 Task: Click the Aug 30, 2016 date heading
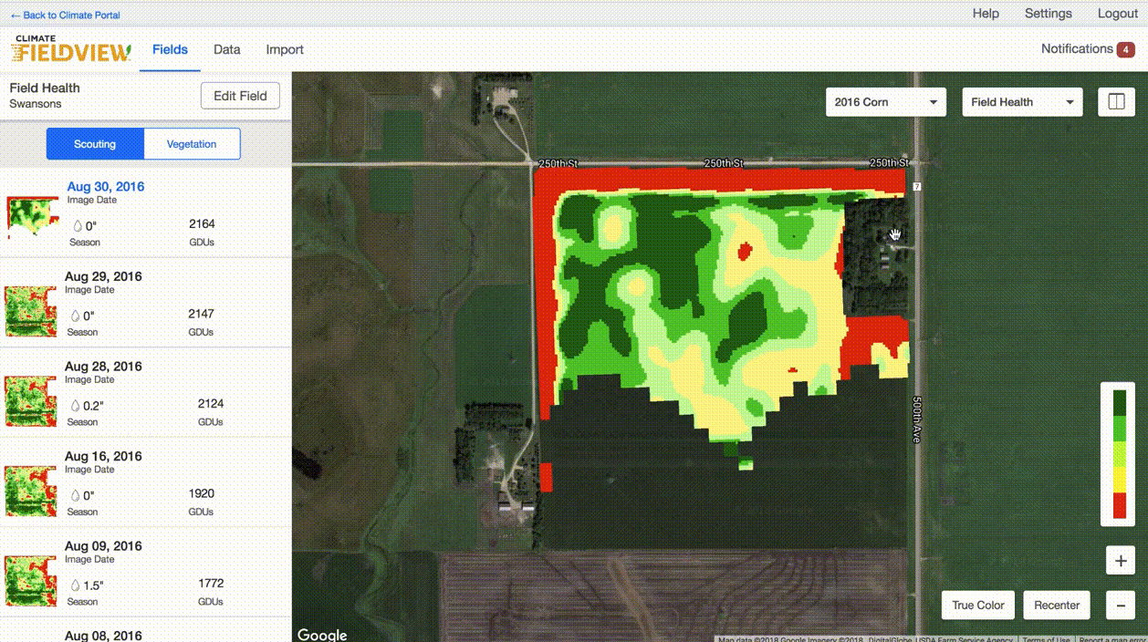(x=105, y=187)
